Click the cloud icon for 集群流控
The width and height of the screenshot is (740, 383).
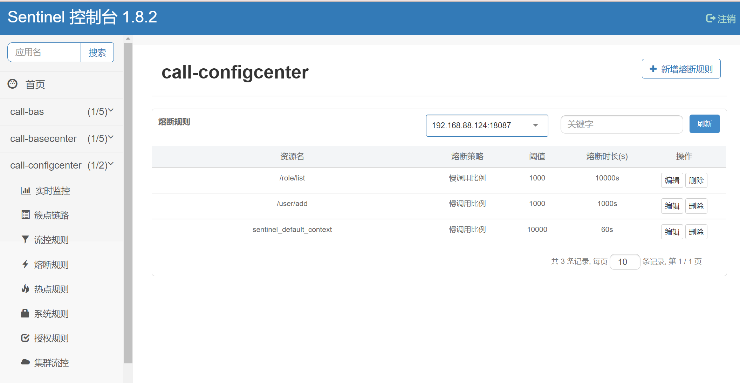pos(25,362)
